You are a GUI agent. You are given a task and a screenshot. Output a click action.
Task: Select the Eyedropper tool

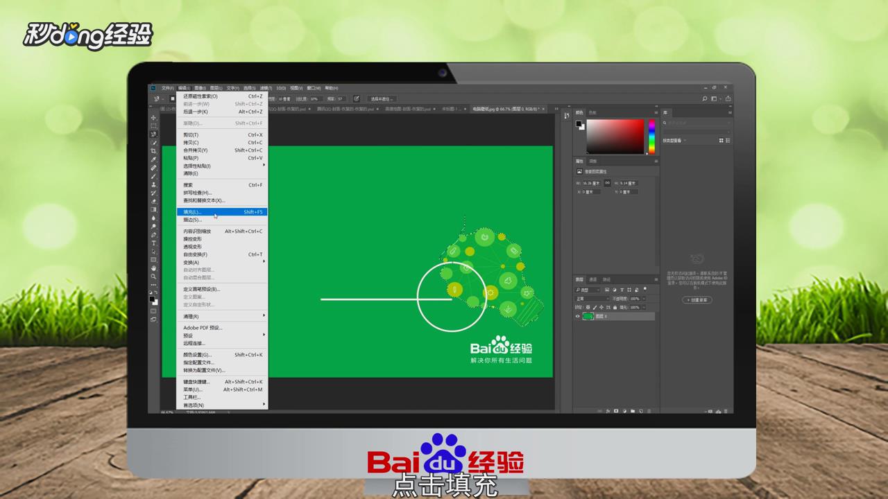point(154,159)
